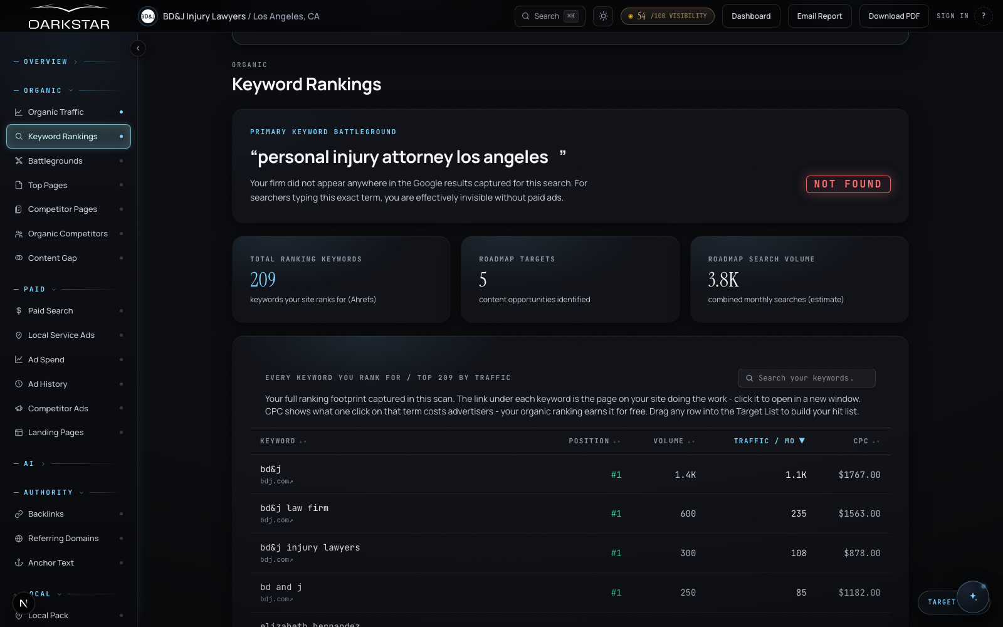Click the Competitor Ads megaphone icon
Viewport: 1003px width, 627px height.
coord(19,409)
